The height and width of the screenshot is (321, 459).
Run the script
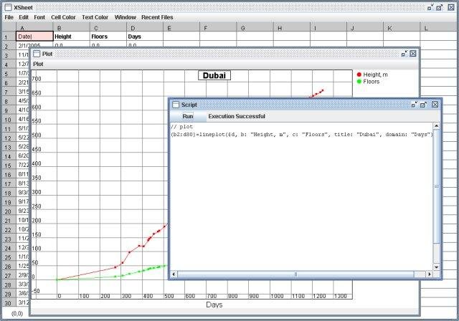pos(188,116)
